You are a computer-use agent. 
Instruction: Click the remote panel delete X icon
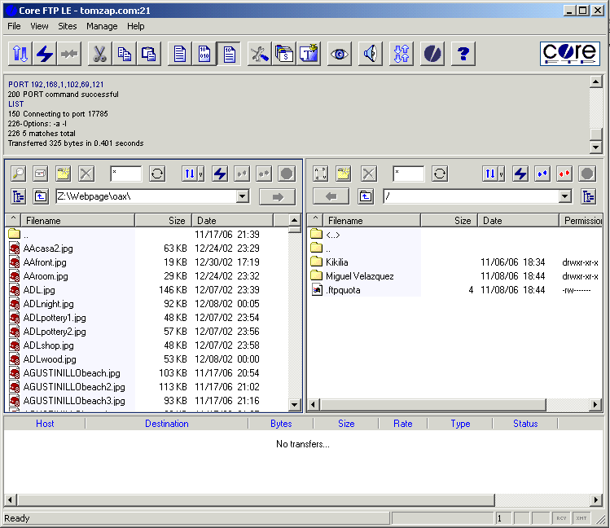click(369, 174)
